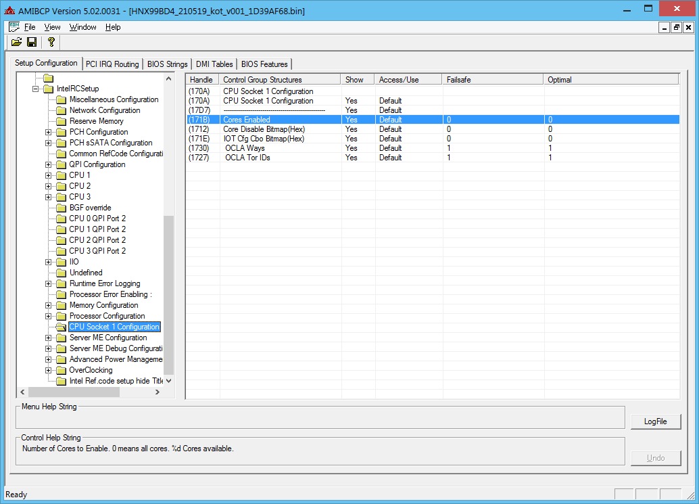Select the Network Configuration folder
Image resolution: width=699 pixels, height=504 pixels.
coord(105,110)
